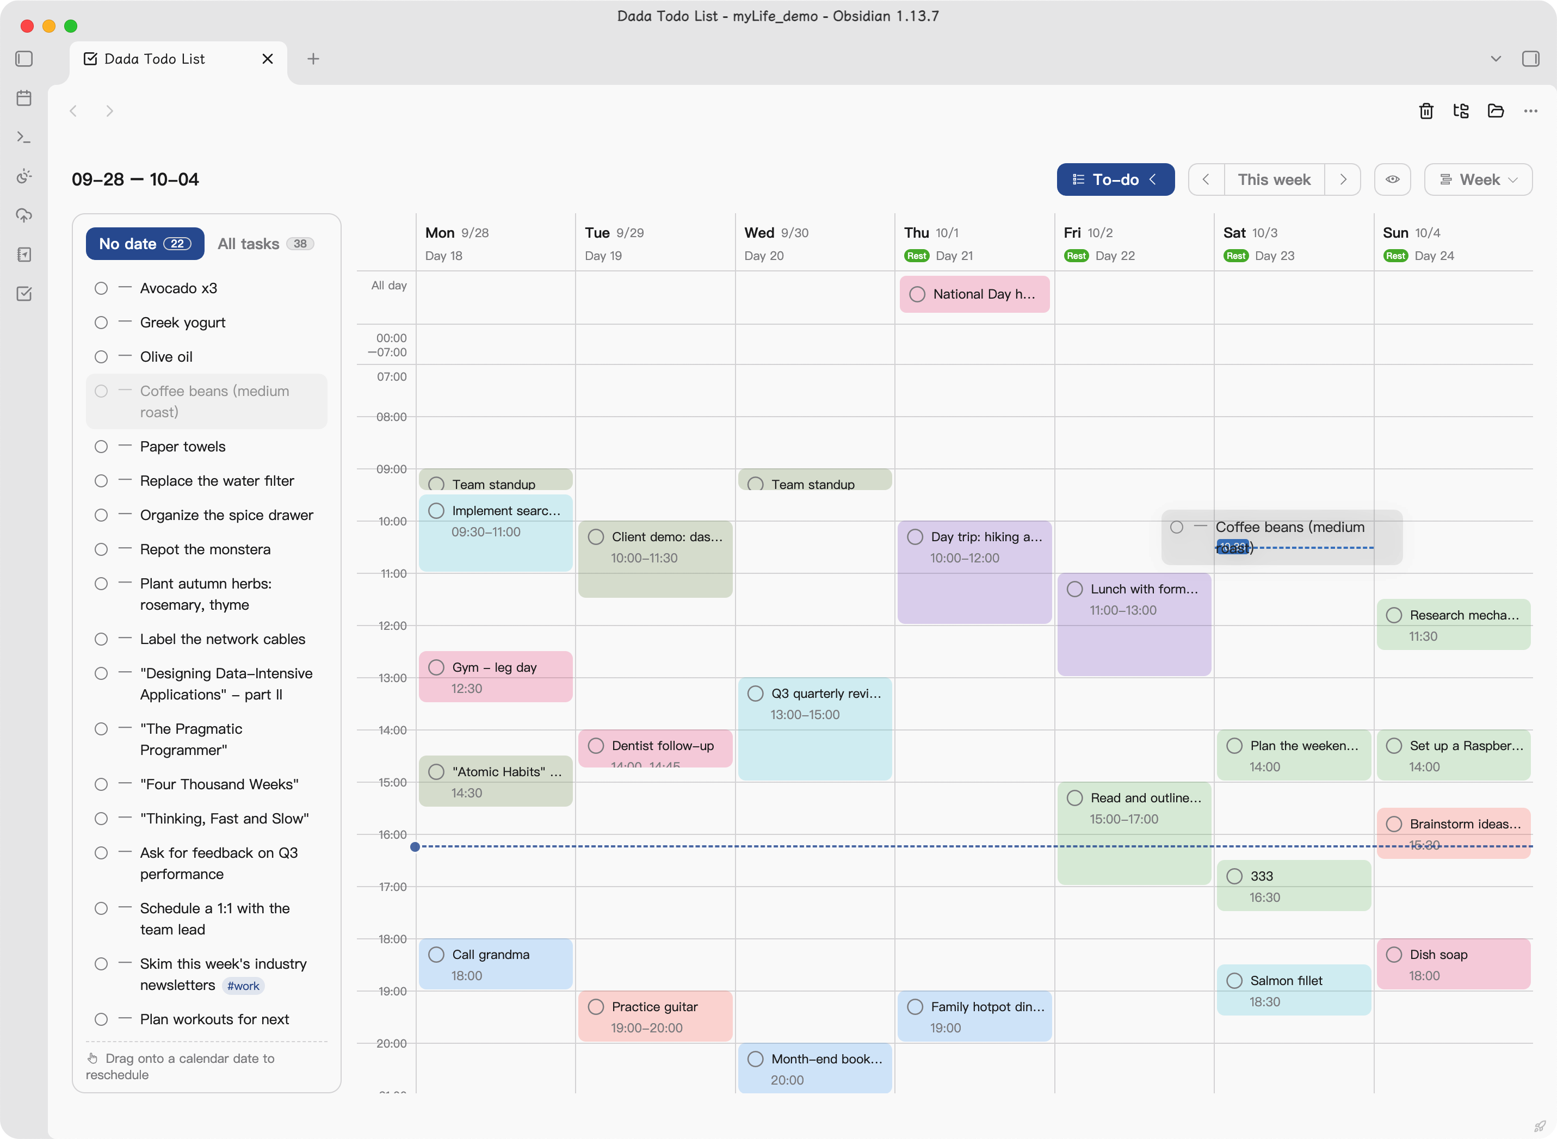
Task: Mark Practice guitar as done
Action: [x=596, y=1007]
